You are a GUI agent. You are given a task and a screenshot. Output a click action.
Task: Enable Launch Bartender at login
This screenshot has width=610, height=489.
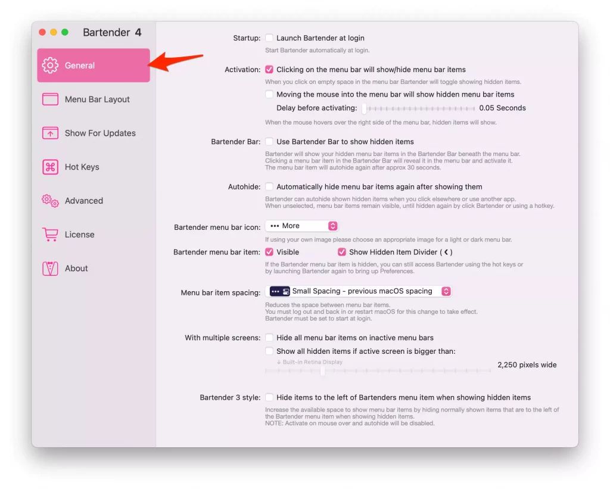coord(269,38)
